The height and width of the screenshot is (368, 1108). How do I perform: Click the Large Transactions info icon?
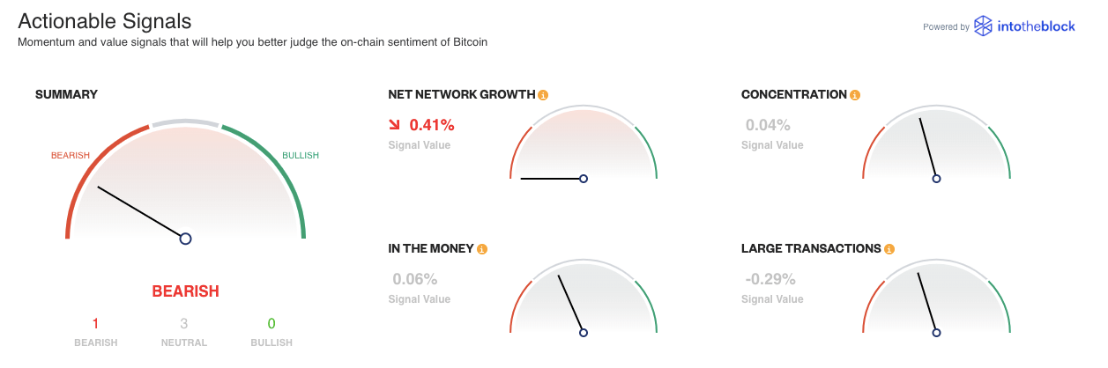click(x=889, y=249)
